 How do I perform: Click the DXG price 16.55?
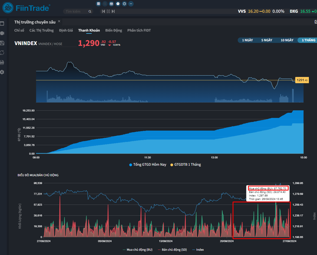click(x=305, y=11)
